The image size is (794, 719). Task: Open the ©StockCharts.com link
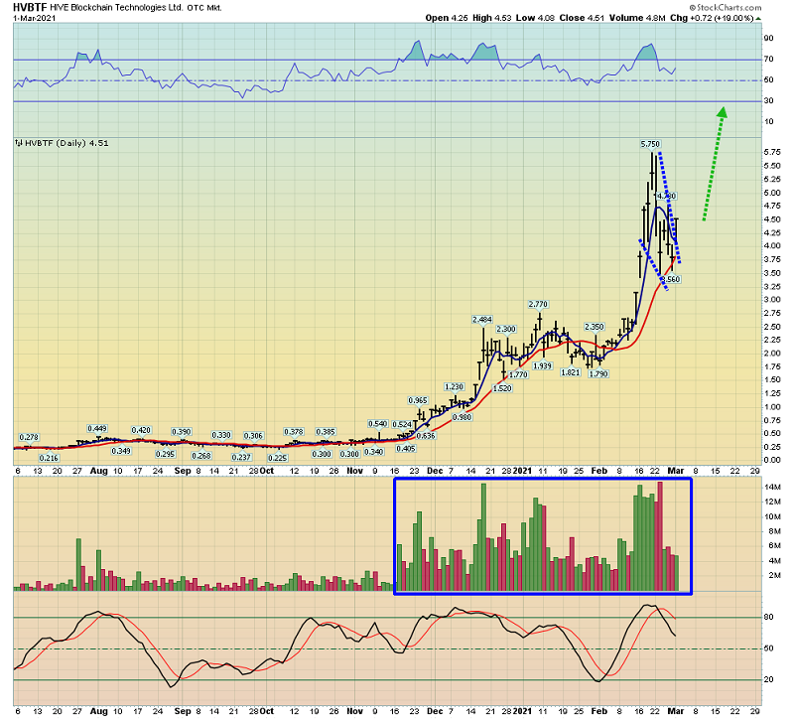[x=726, y=8]
